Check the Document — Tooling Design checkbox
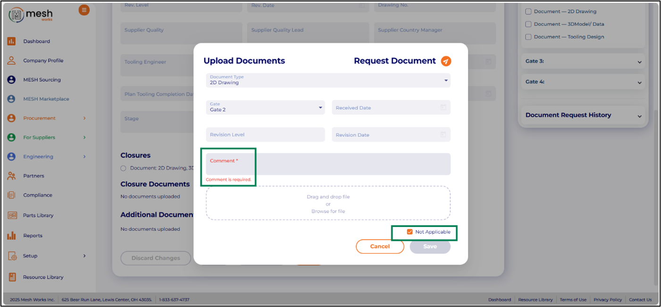The image size is (661, 307). coord(528,37)
